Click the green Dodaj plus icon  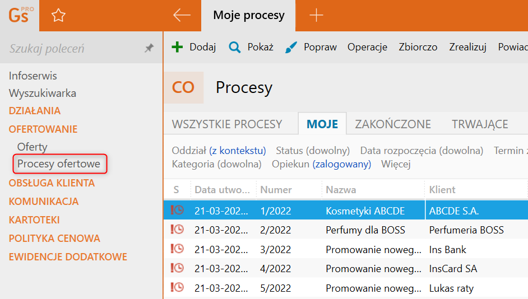tap(177, 47)
